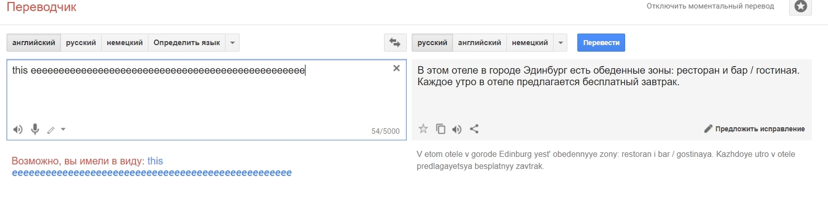Select английский as source language
The image size is (828, 206).
click(x=34, y=43)
